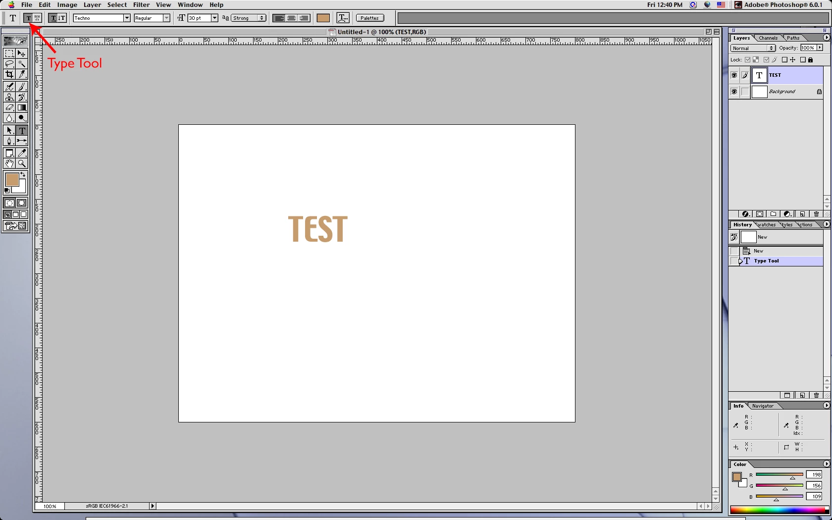Enable create selection type mode

(x=37, y=18)
